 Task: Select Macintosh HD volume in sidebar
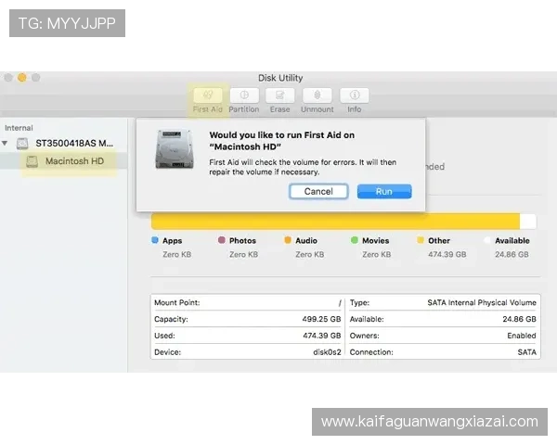pos(73,161)
